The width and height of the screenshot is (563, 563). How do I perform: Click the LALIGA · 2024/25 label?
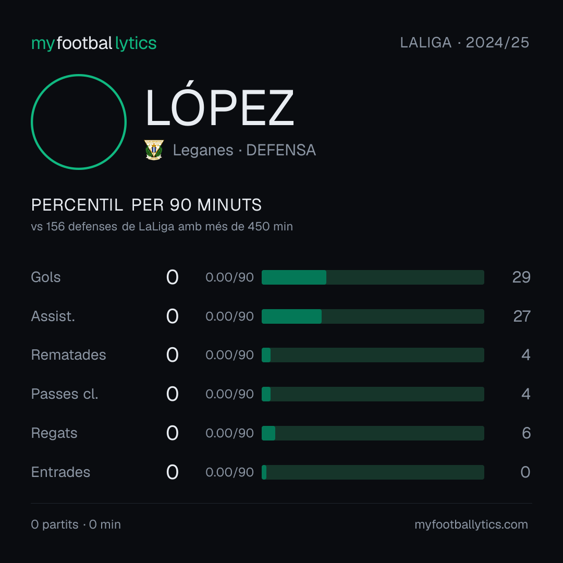pos(464,43)
